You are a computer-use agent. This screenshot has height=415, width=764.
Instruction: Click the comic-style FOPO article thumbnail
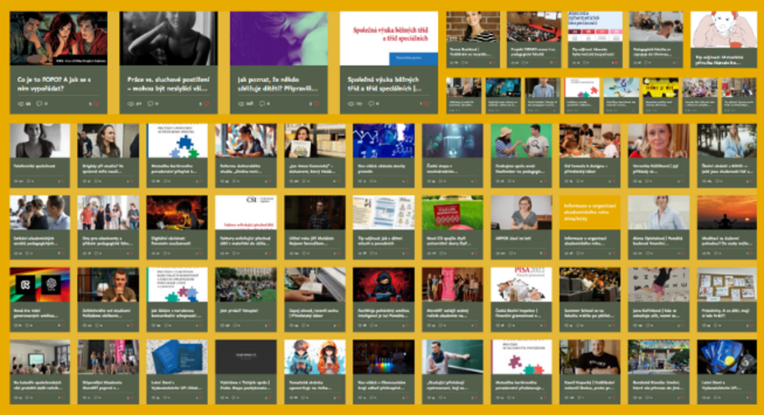(58, 38)
